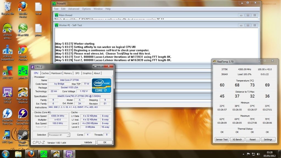Screen dimensions: 281x158
Task: Click the Multiplier value x 43.0
Action: pyautogui.click(x=58, y=120)
